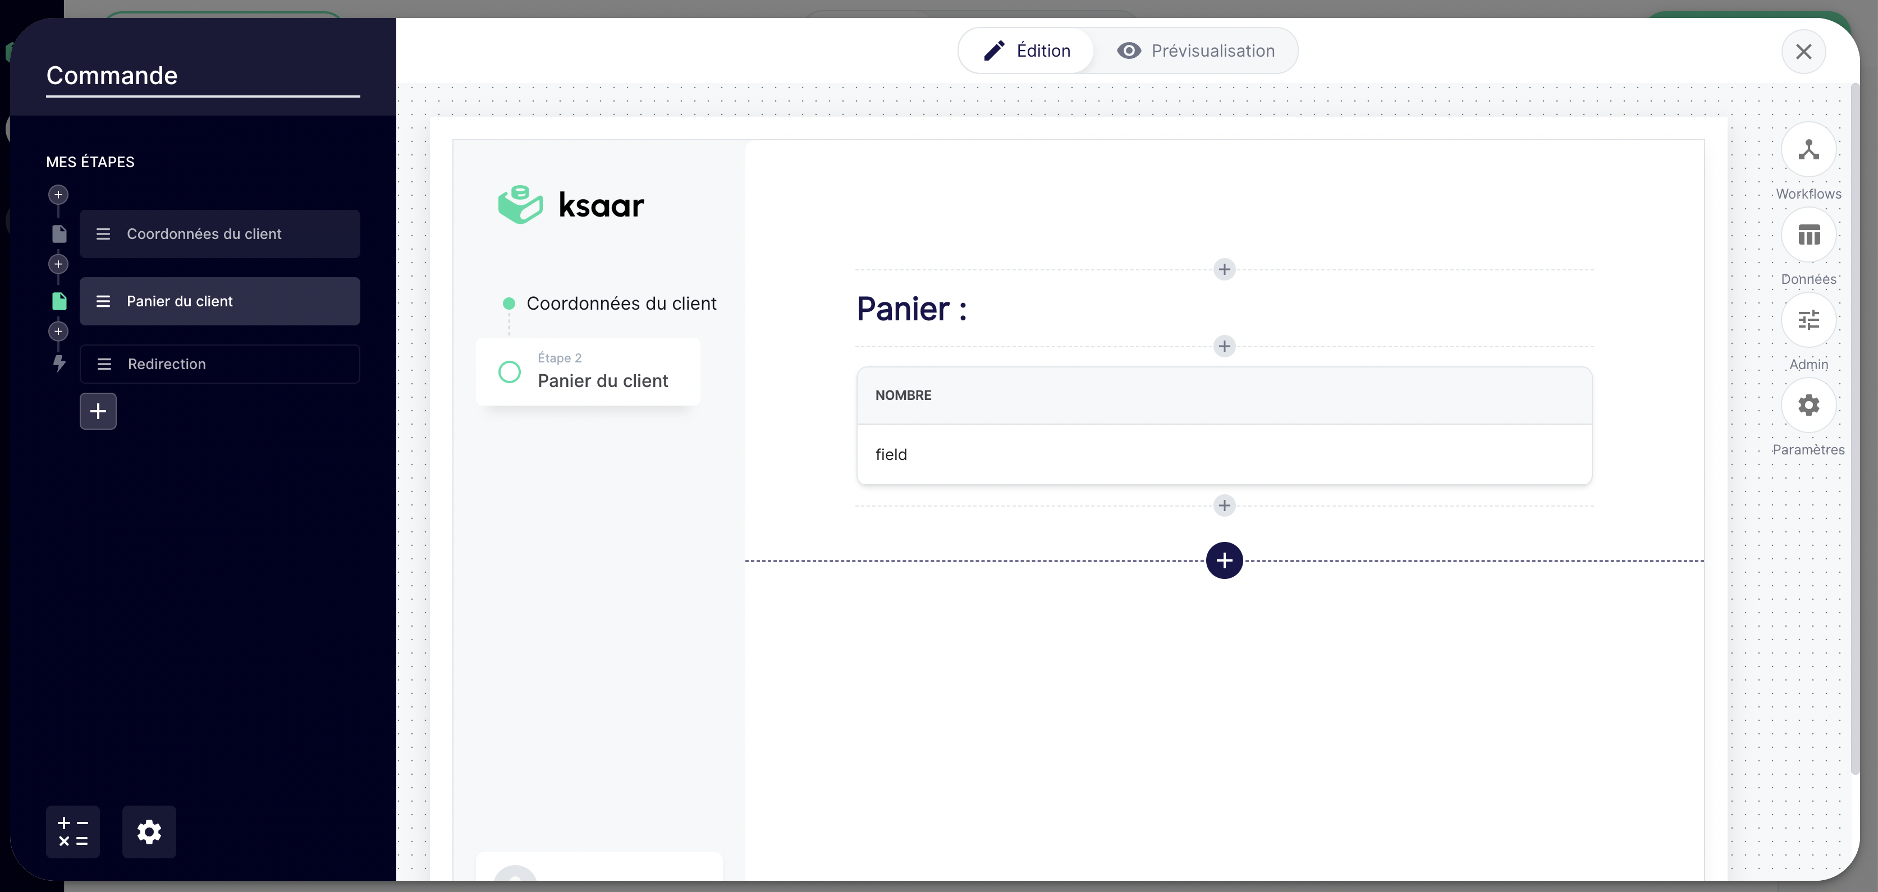Select Redirection step in sidebar

[x=219, y=364]
